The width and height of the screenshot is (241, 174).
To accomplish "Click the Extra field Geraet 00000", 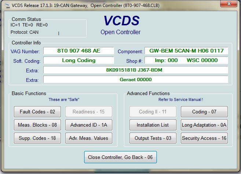I will click(136, 80).
